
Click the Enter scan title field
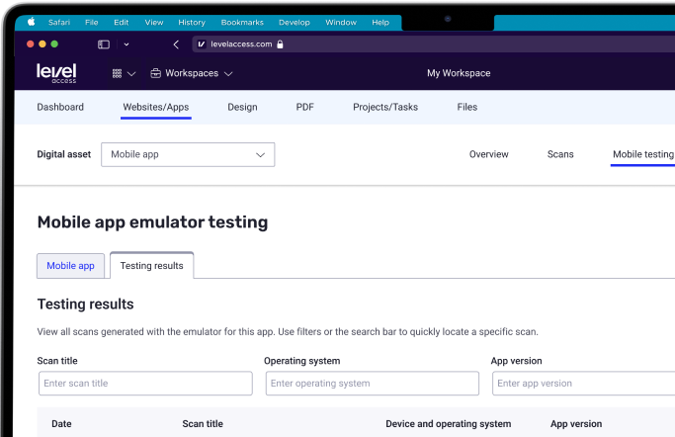(145, 384)
